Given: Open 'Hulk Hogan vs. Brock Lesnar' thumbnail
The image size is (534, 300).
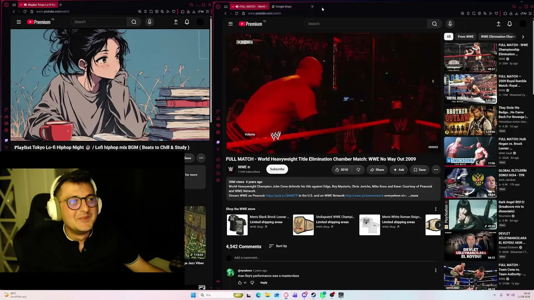Looking at the screenshot, I should coord(470,152).
